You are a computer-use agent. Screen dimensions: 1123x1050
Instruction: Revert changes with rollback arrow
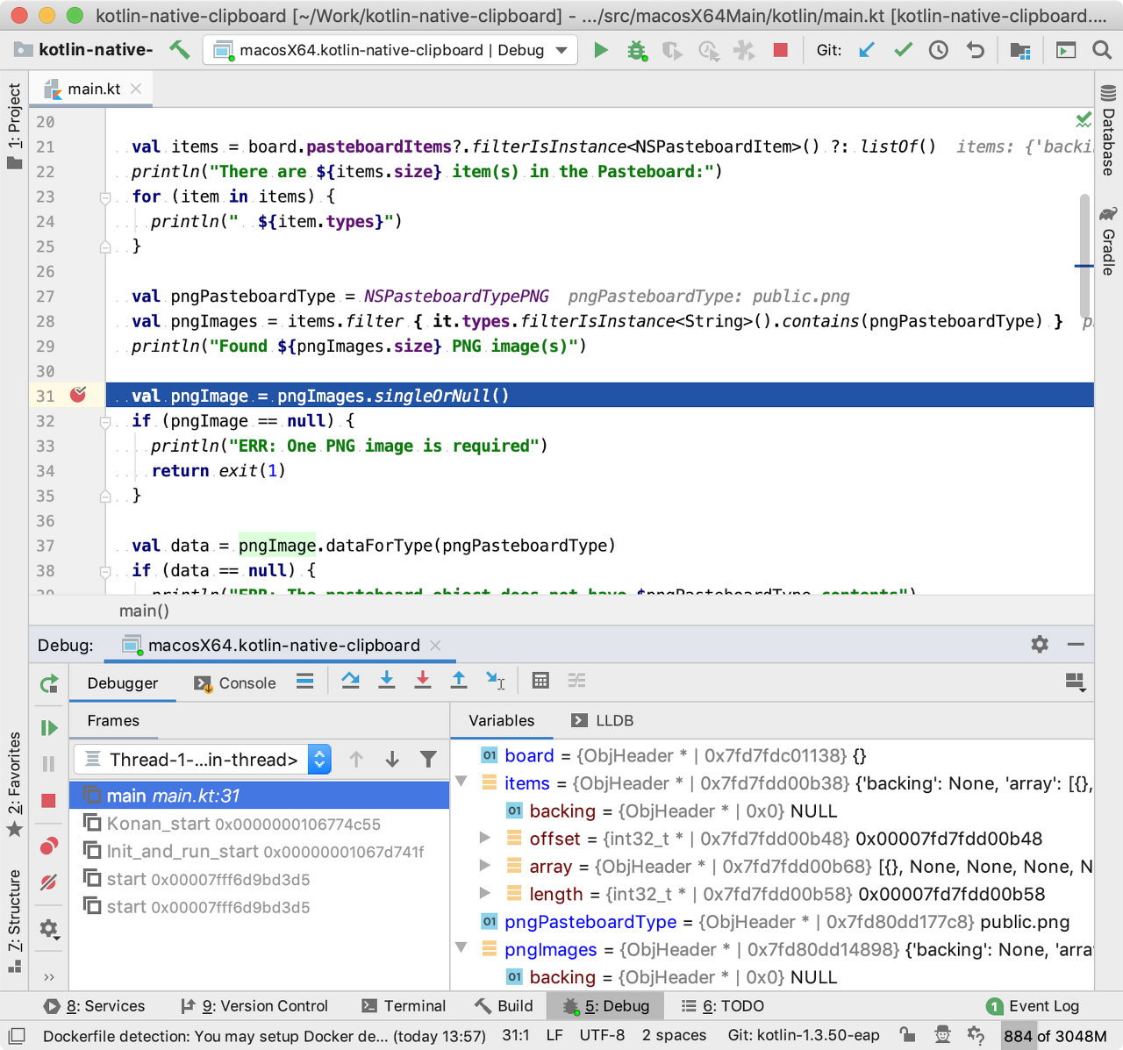coord(975,50)
